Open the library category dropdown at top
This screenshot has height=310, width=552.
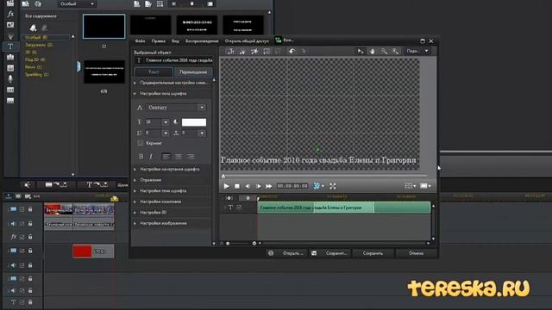(x=77, y=3)
